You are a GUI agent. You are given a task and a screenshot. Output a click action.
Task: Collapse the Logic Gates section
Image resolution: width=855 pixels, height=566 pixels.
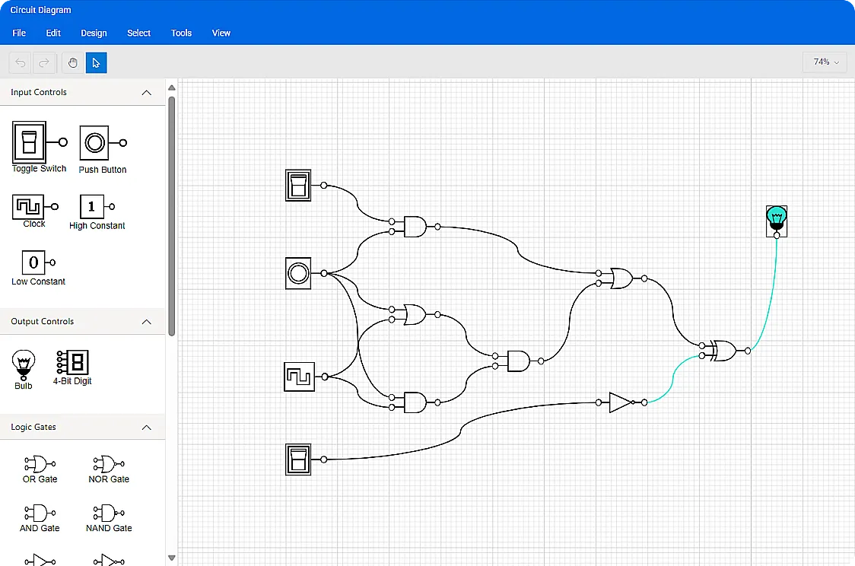coord(146,427)
